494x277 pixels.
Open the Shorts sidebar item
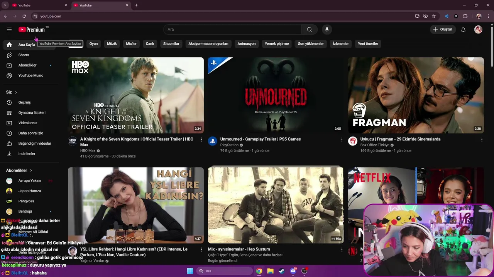click(29, 55)
